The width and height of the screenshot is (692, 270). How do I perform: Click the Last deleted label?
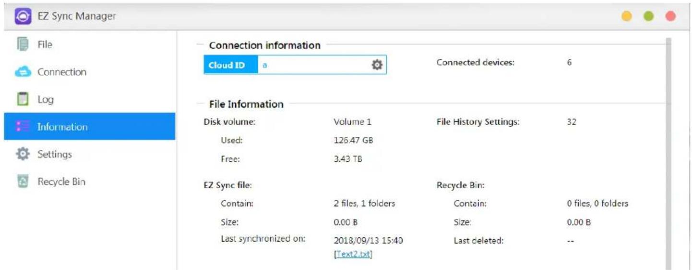point(478,241)
